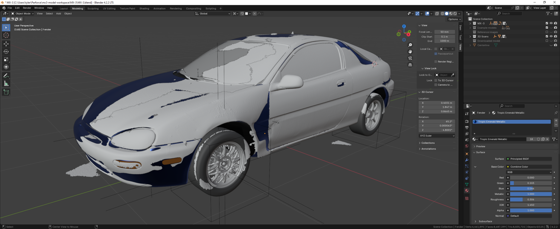Switch to the Shading workspace tab
Screen dimensions: 560x229
pyautogui.click(x=144, y=8)
